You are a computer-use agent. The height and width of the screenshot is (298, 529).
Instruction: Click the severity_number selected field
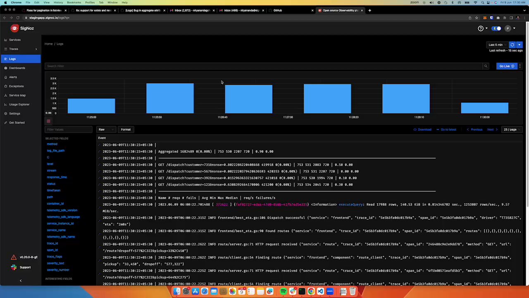tap(58, 270)
